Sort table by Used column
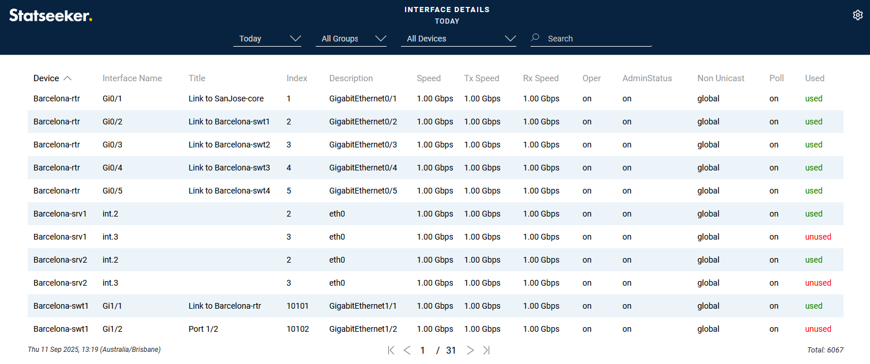870x364 pixels. 815,78
